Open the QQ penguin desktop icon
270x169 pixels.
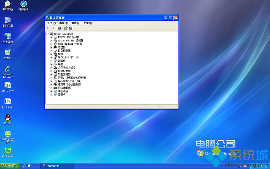[x=8, y=119]
